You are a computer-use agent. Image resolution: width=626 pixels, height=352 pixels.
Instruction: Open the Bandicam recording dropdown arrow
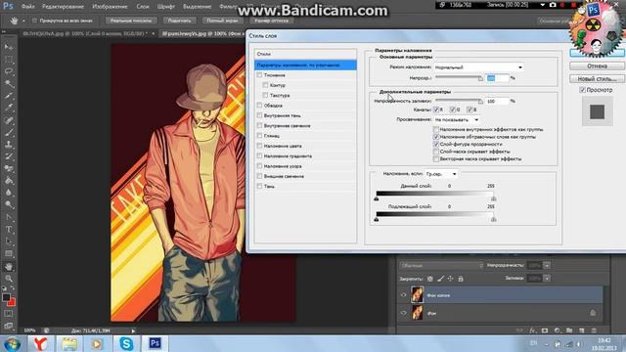click(543, 5)
